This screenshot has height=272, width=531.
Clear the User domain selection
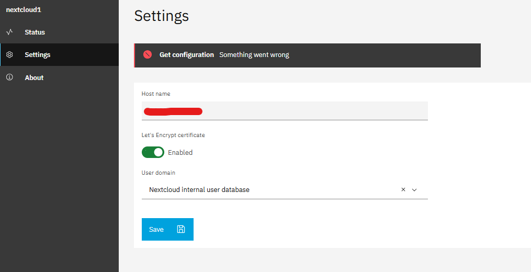(x=403, y=190)
